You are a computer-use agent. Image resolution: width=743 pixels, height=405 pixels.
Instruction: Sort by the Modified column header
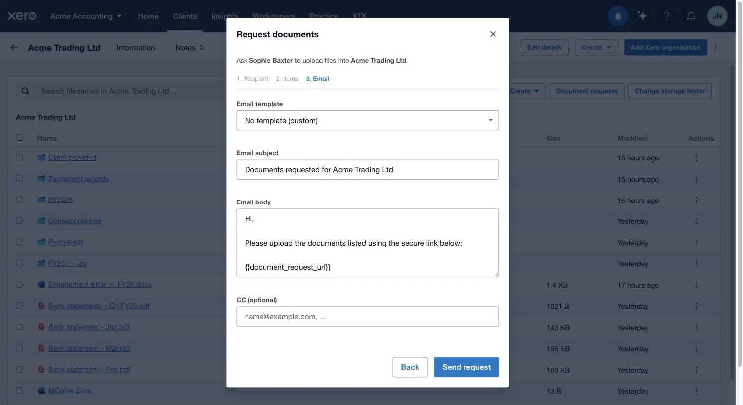[x=632, y=138]
